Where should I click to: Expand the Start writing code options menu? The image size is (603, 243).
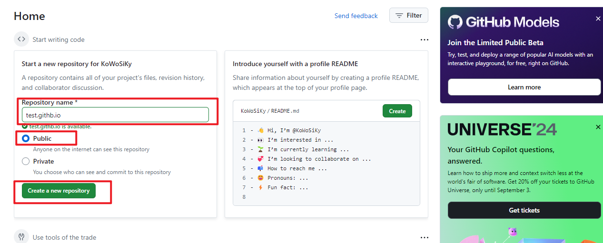[x=424, y=40]
